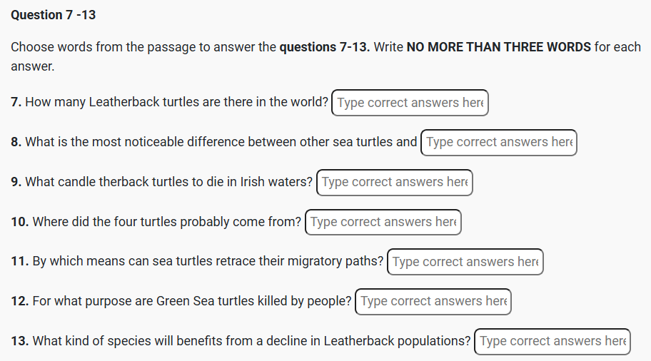
Task: Click the Green Sea turtles answer field
Action: (433, 301)
